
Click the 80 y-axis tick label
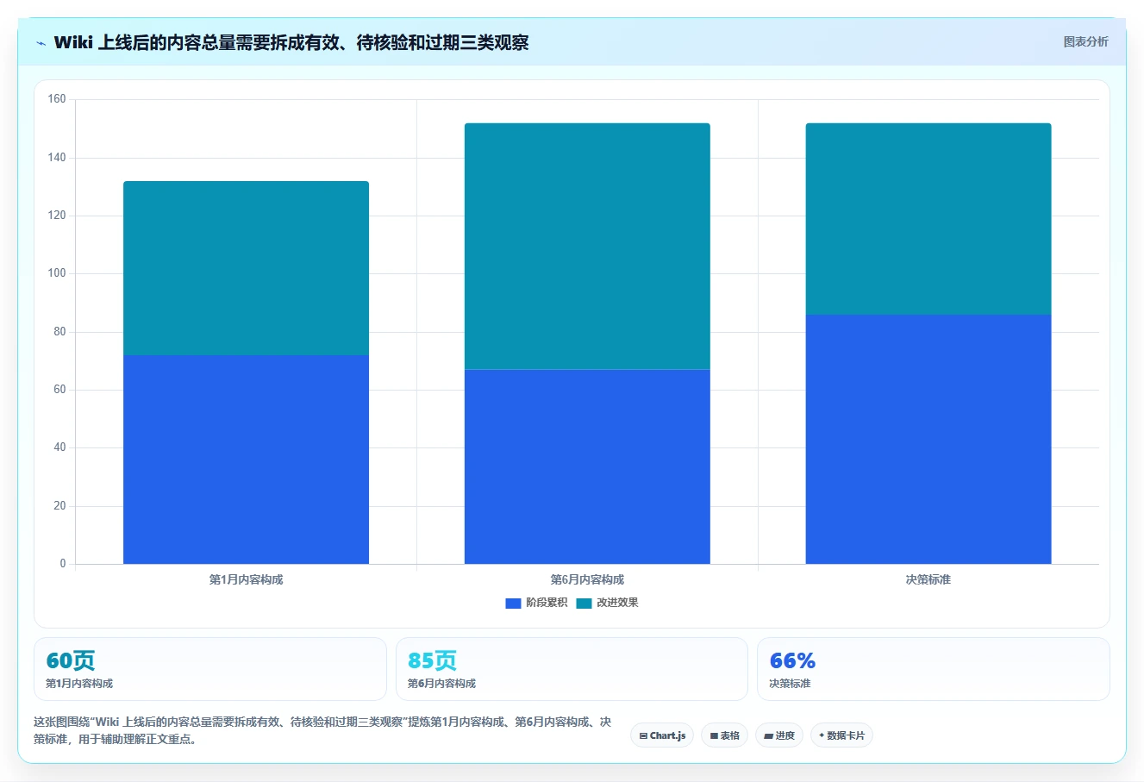point(59,332)
